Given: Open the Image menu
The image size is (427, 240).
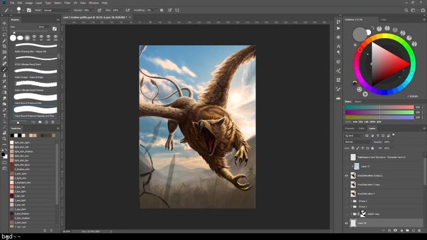Looking at the screenshot, I should pos(29,3).
